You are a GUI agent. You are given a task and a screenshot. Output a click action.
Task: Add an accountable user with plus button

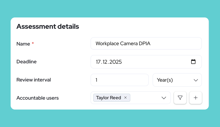[x=196, y=98]
